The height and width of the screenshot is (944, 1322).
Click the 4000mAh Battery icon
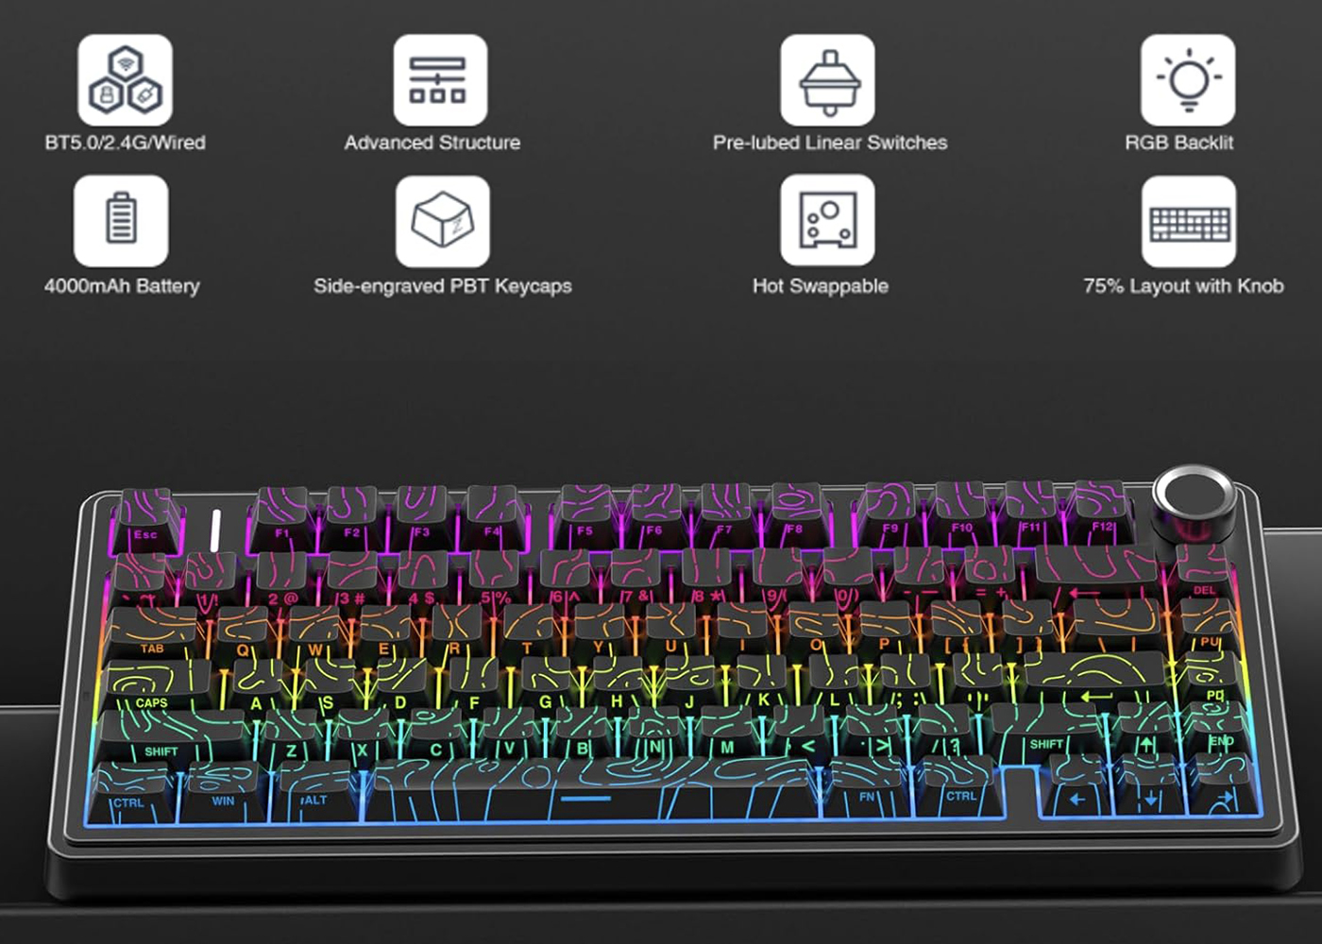[x=121, y=220]
